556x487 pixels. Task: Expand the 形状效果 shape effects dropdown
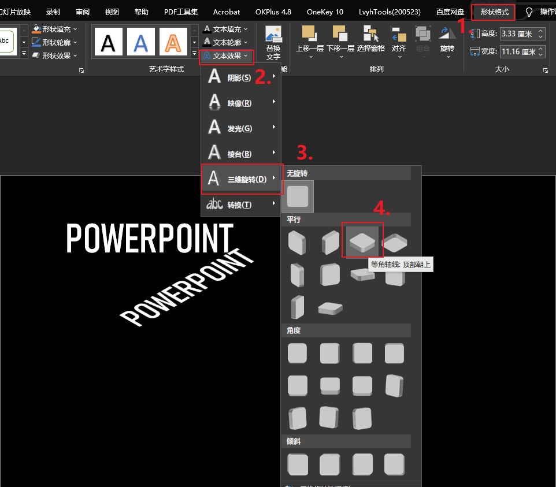pos(75,55)
